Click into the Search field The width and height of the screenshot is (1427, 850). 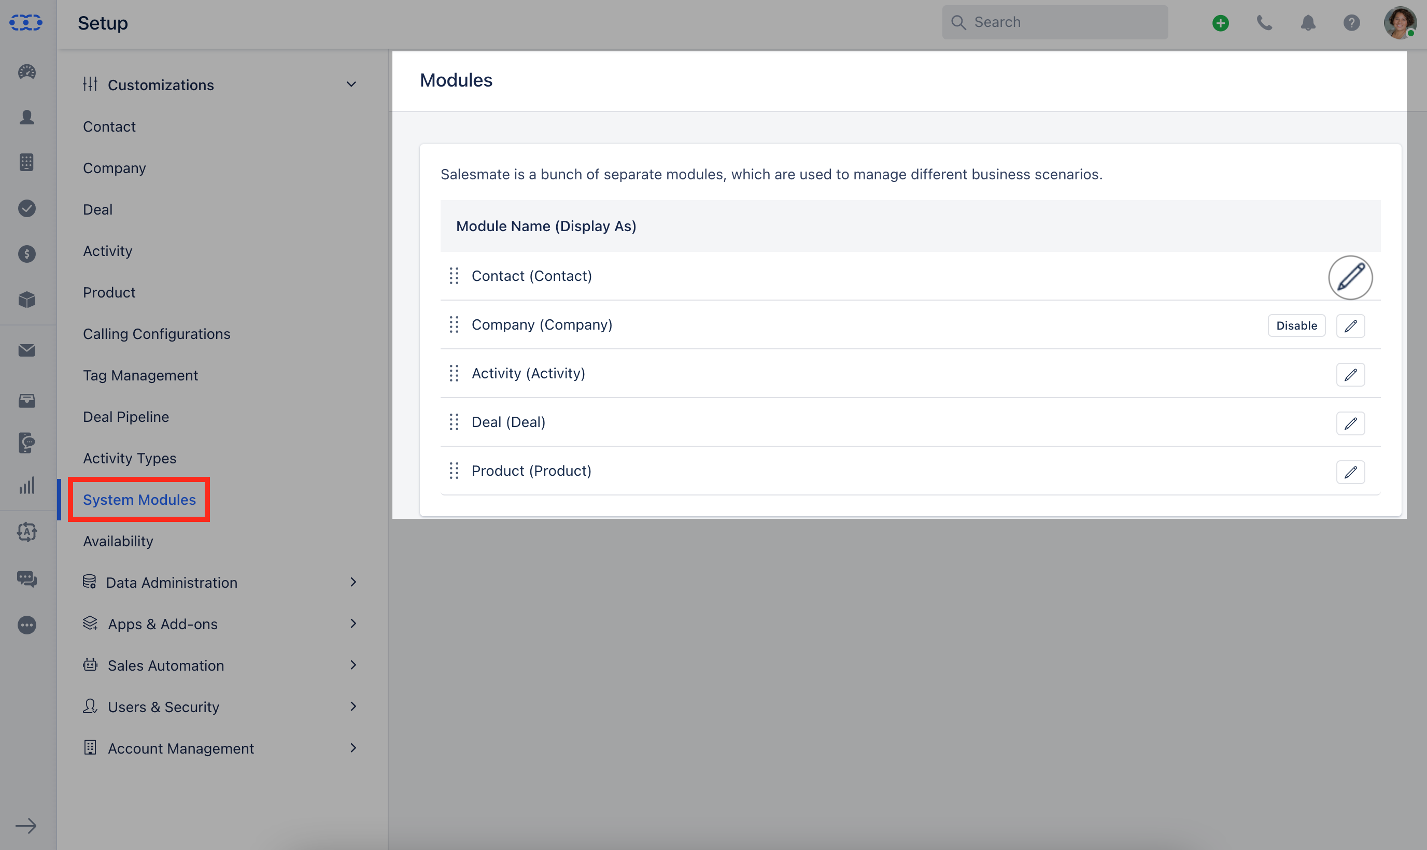click(1055, 22)
